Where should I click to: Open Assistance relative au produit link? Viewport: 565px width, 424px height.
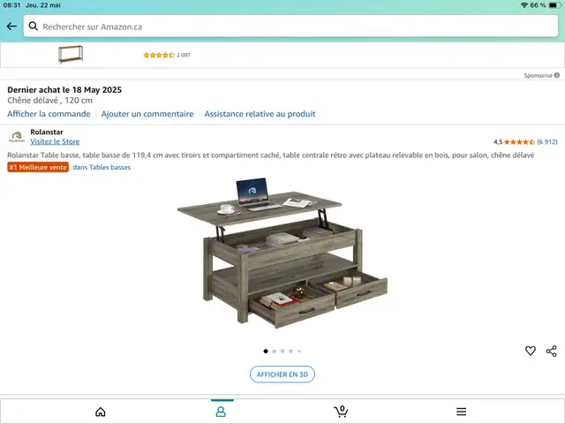(x=260, y=114)
